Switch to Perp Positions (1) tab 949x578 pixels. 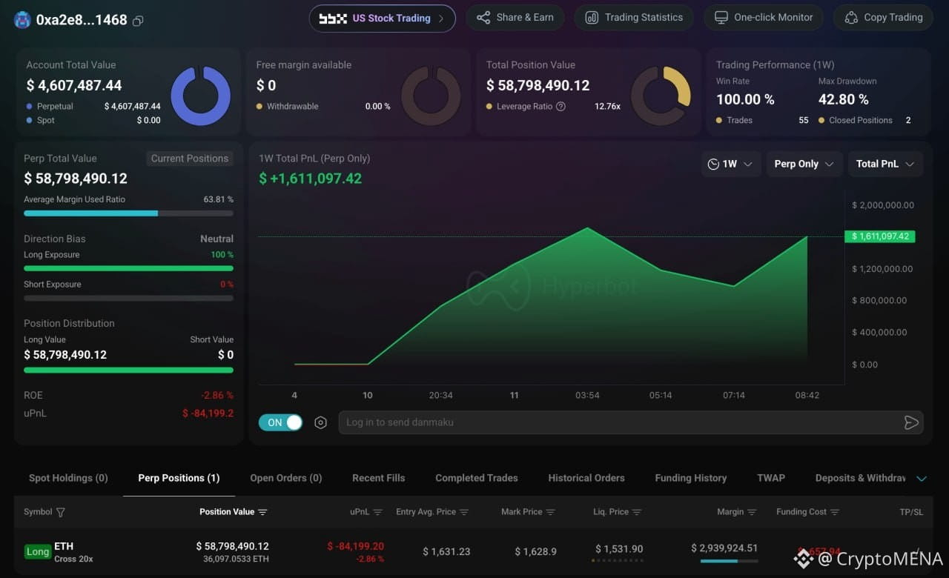(179, 478)
